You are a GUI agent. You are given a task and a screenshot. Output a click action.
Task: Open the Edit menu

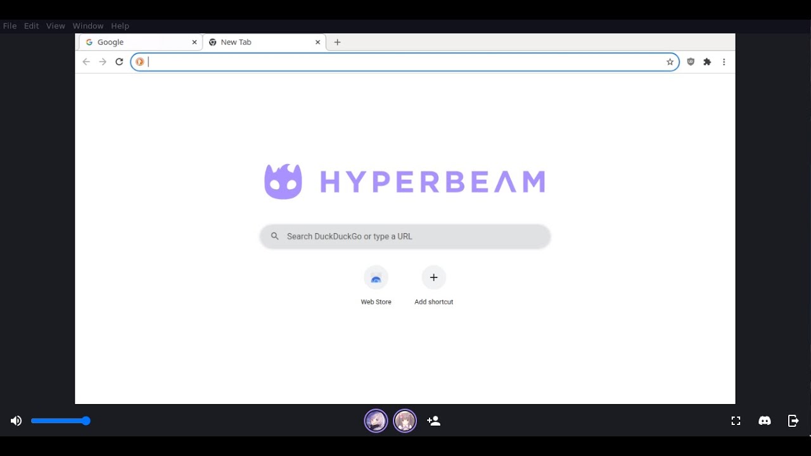coord(32,26)
